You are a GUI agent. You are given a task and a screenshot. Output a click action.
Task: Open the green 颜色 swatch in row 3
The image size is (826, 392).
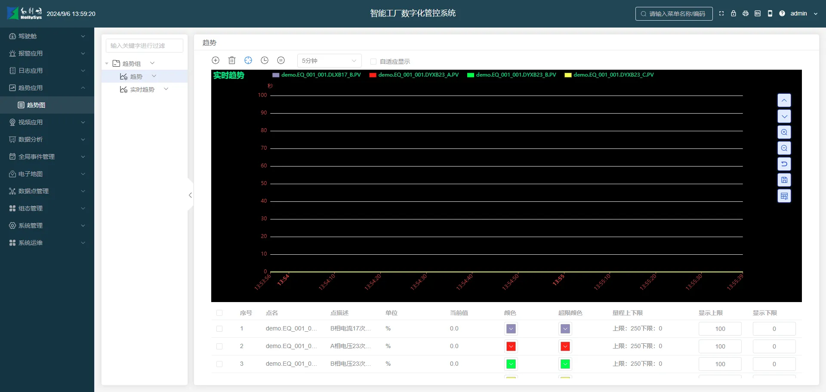(x=511, y=364)
